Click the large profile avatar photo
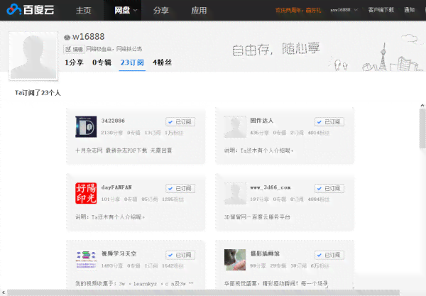The height and width of the screenshot is (296, 426). tap(33, 56)
